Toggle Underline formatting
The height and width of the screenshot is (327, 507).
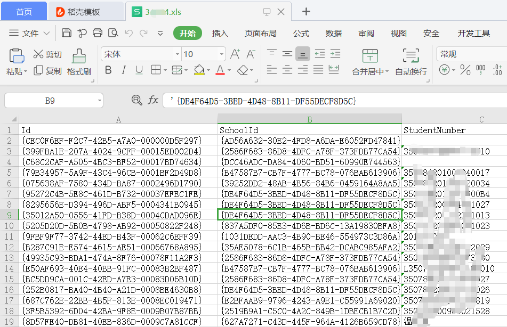[139, 70]
